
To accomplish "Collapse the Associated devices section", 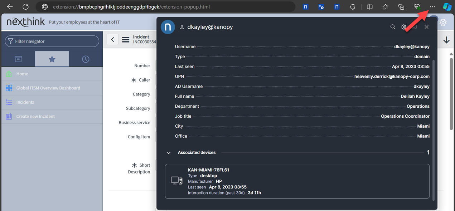I will 169,153.
